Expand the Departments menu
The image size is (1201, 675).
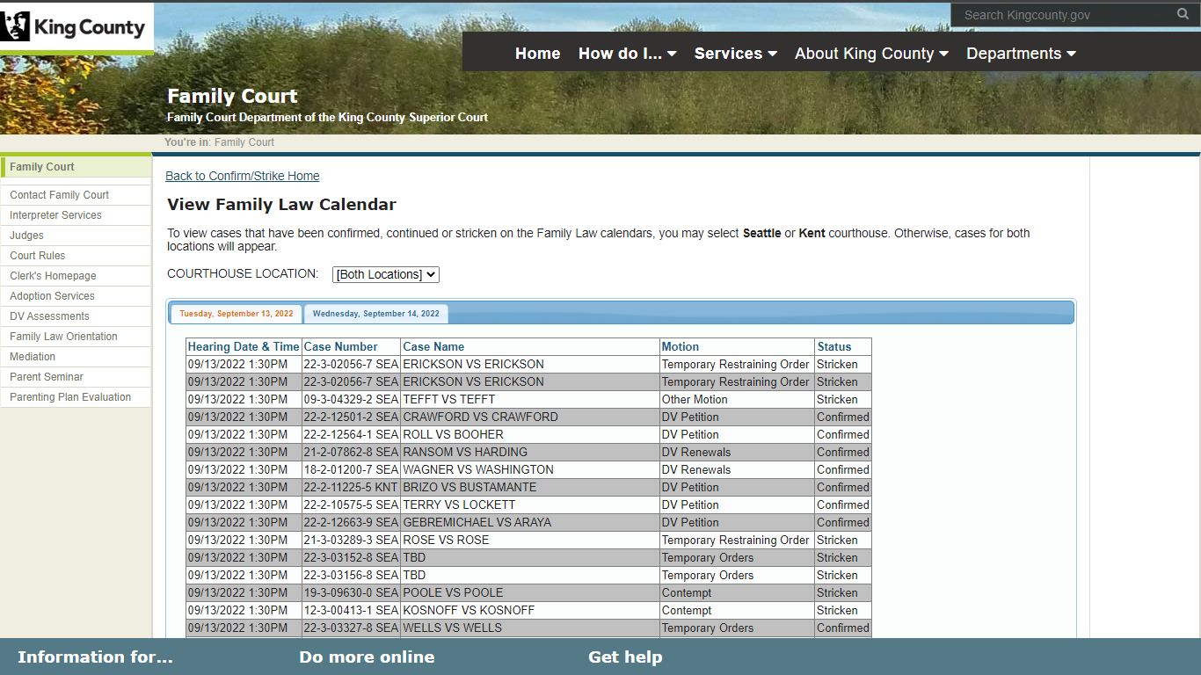click(x=1021, y=54)
